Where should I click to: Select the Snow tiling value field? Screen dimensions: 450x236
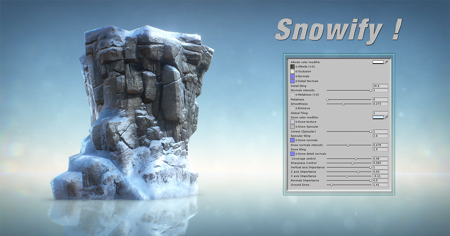pos(379,149)
